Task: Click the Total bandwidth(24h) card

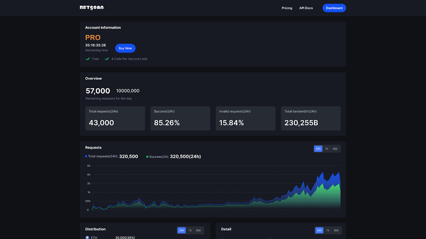Action: point(311,118)
